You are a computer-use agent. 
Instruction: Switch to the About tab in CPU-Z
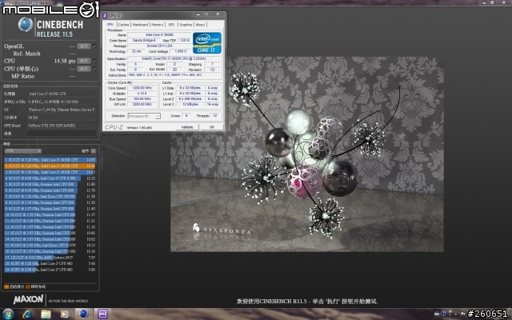(200, 25)
